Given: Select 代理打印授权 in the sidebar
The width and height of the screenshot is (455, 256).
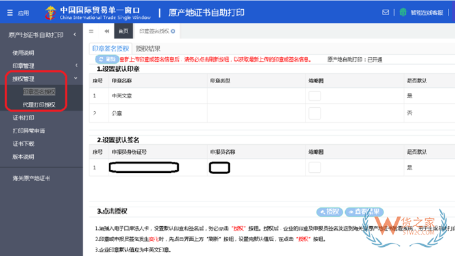Looking at the screenshot, I should coord(39,105).
